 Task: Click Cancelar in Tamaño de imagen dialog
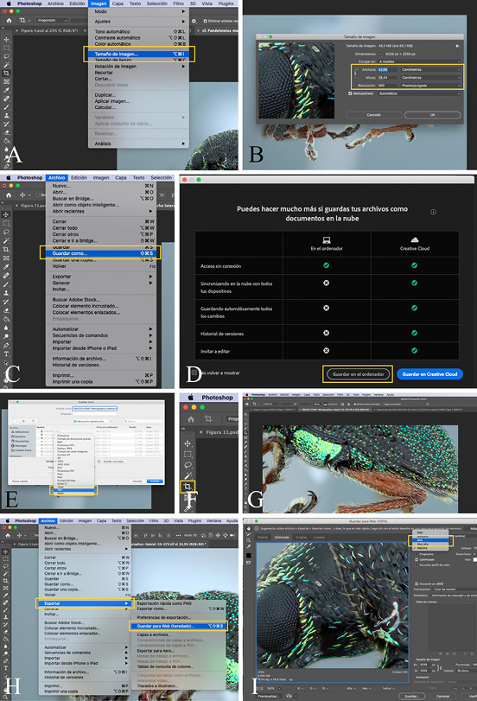(x=373, y=115)
